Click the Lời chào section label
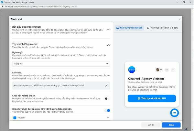194x131 pixels. pos(17,72)
